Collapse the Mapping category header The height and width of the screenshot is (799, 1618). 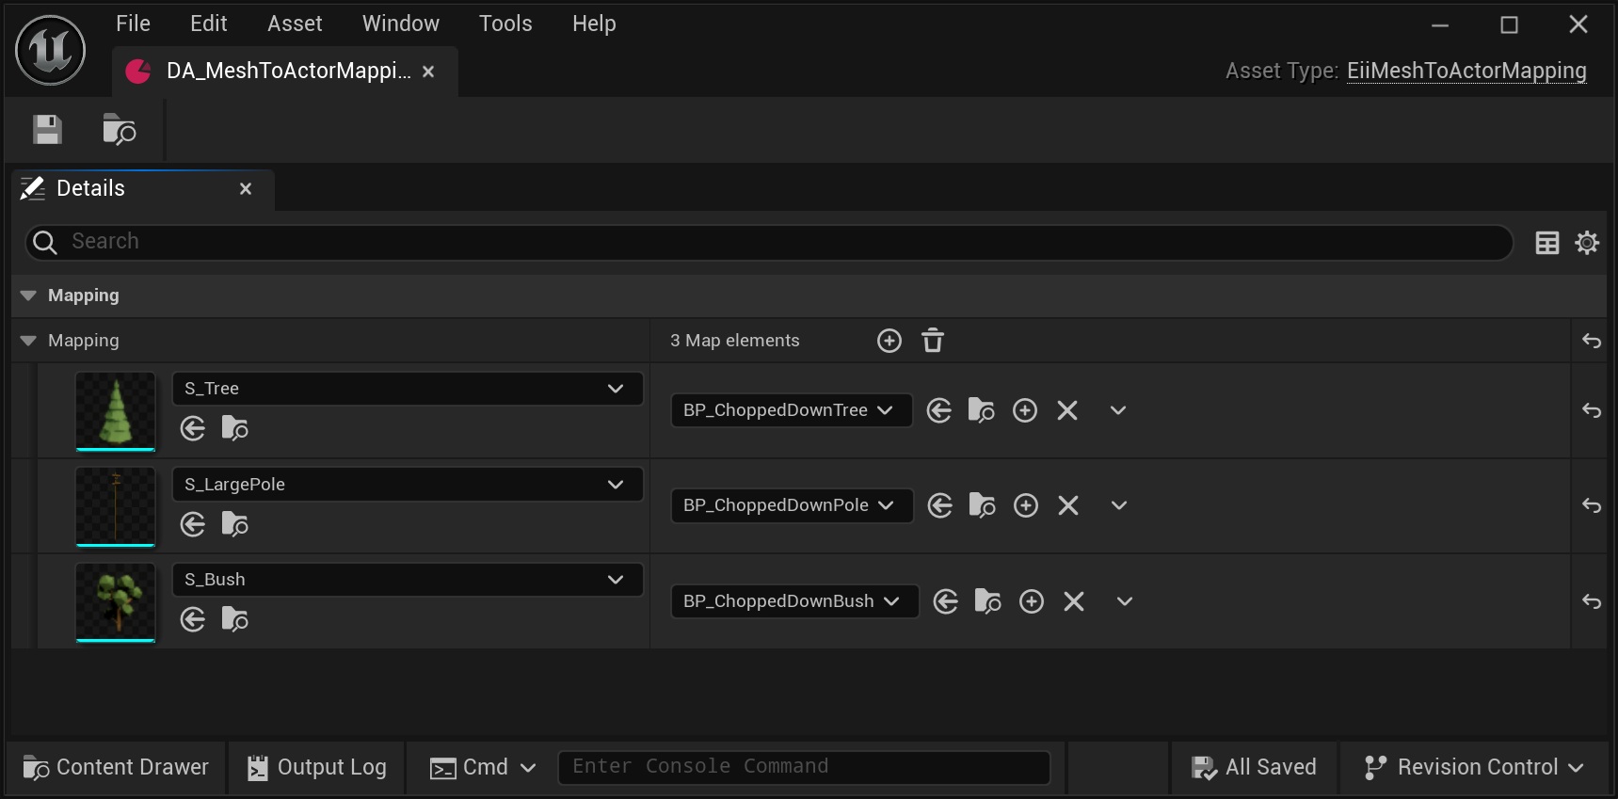(x=28, y=296)
